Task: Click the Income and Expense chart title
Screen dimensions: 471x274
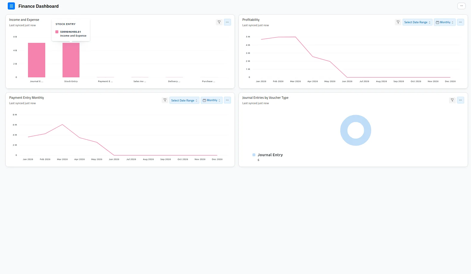Action: pos(24,20)
